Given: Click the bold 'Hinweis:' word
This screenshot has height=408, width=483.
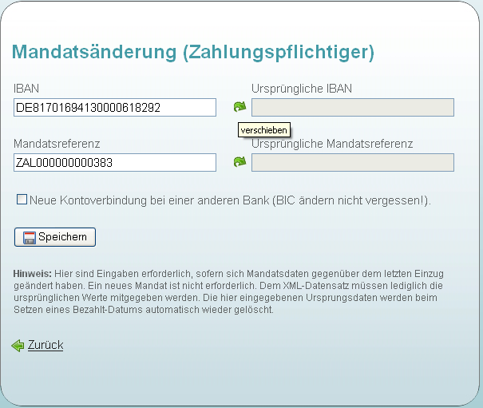Looking at the screenshot, I should coord(32,274).
